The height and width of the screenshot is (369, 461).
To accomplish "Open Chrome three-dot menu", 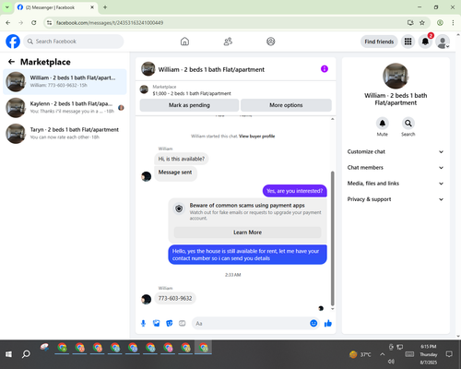I will (x=453, y=22).
